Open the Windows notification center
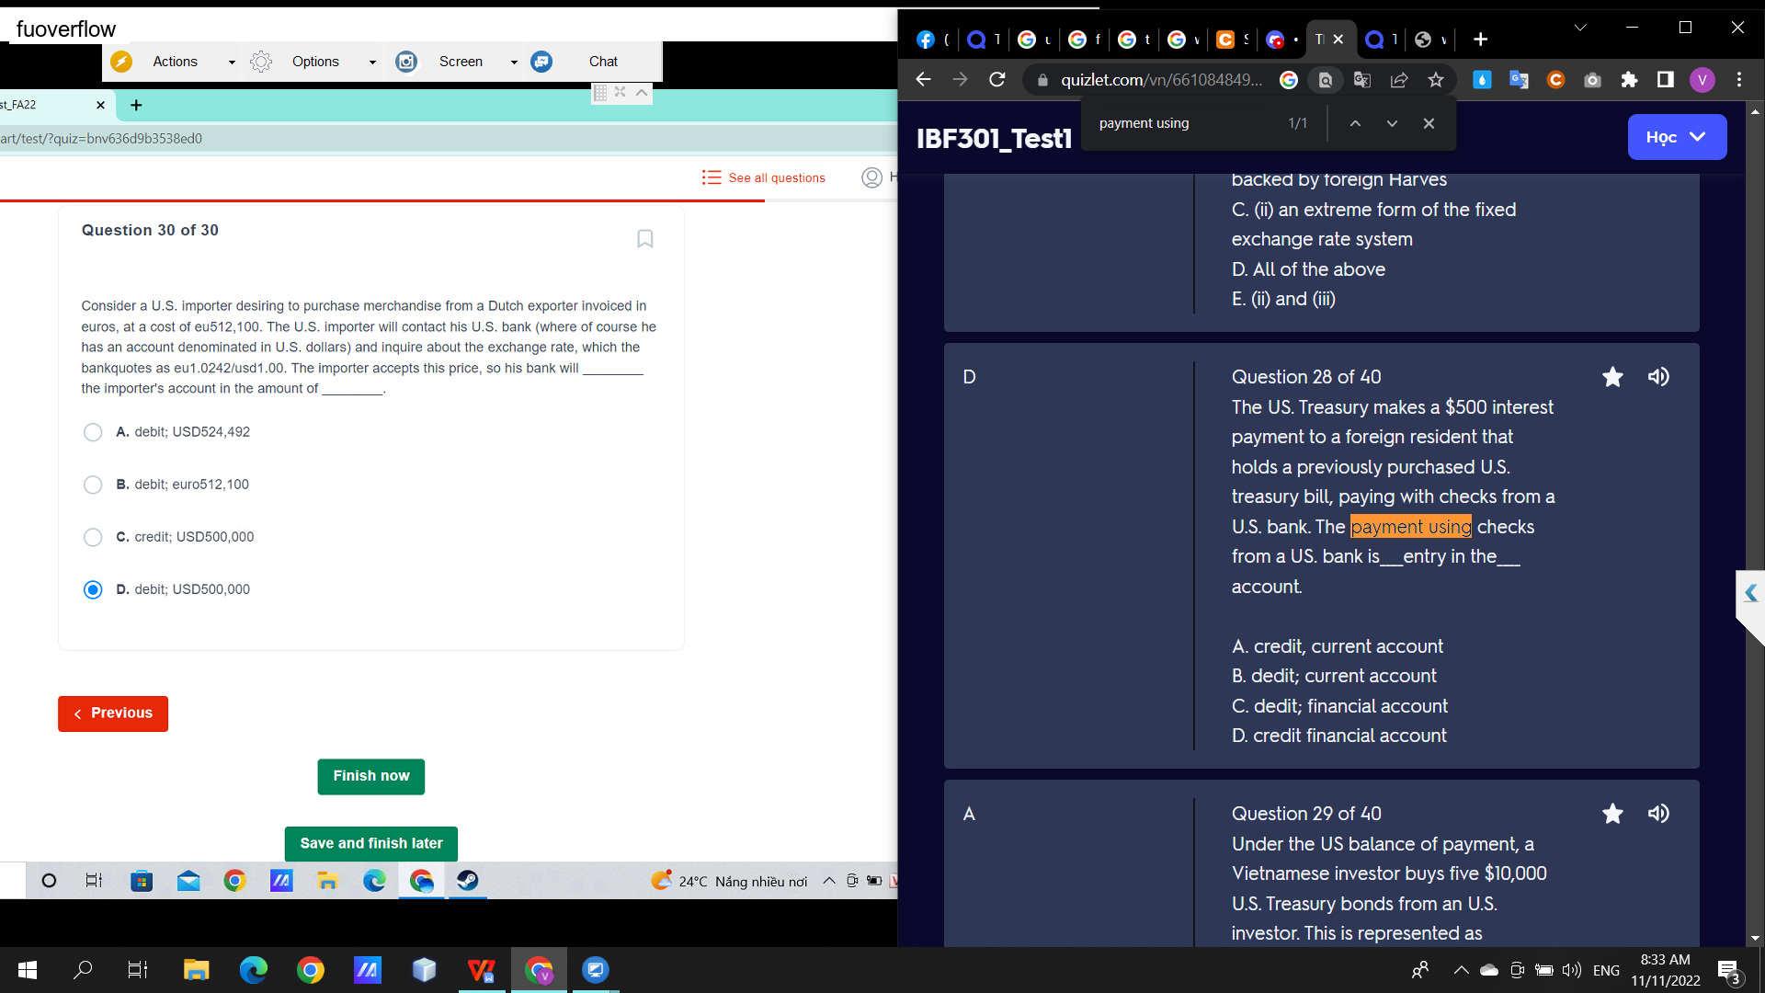This screenshot has height=993, width=1765. click(x=1728, y=971)
